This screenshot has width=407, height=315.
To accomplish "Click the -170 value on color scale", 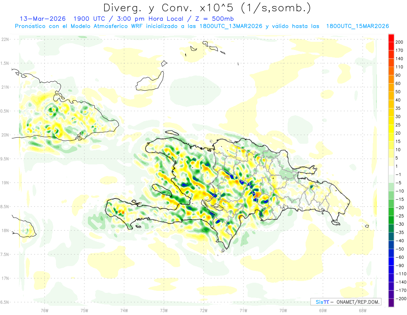I will (402, 291).
